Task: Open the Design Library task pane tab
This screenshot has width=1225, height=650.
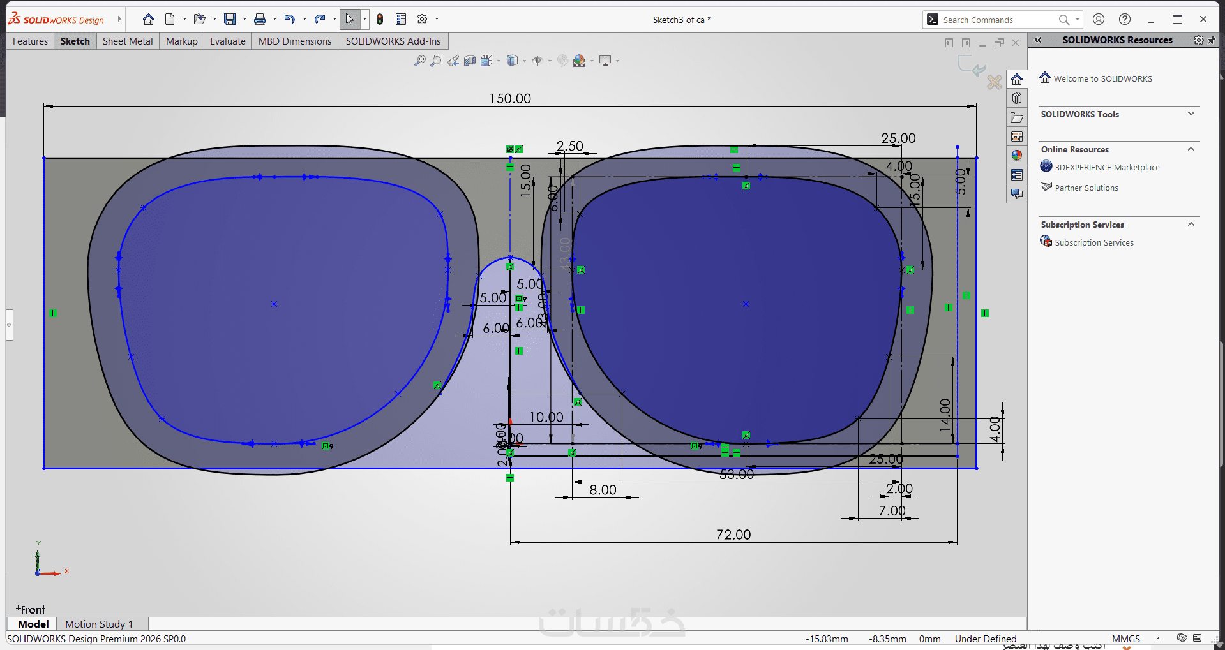Action: [x=1017, y=98]
